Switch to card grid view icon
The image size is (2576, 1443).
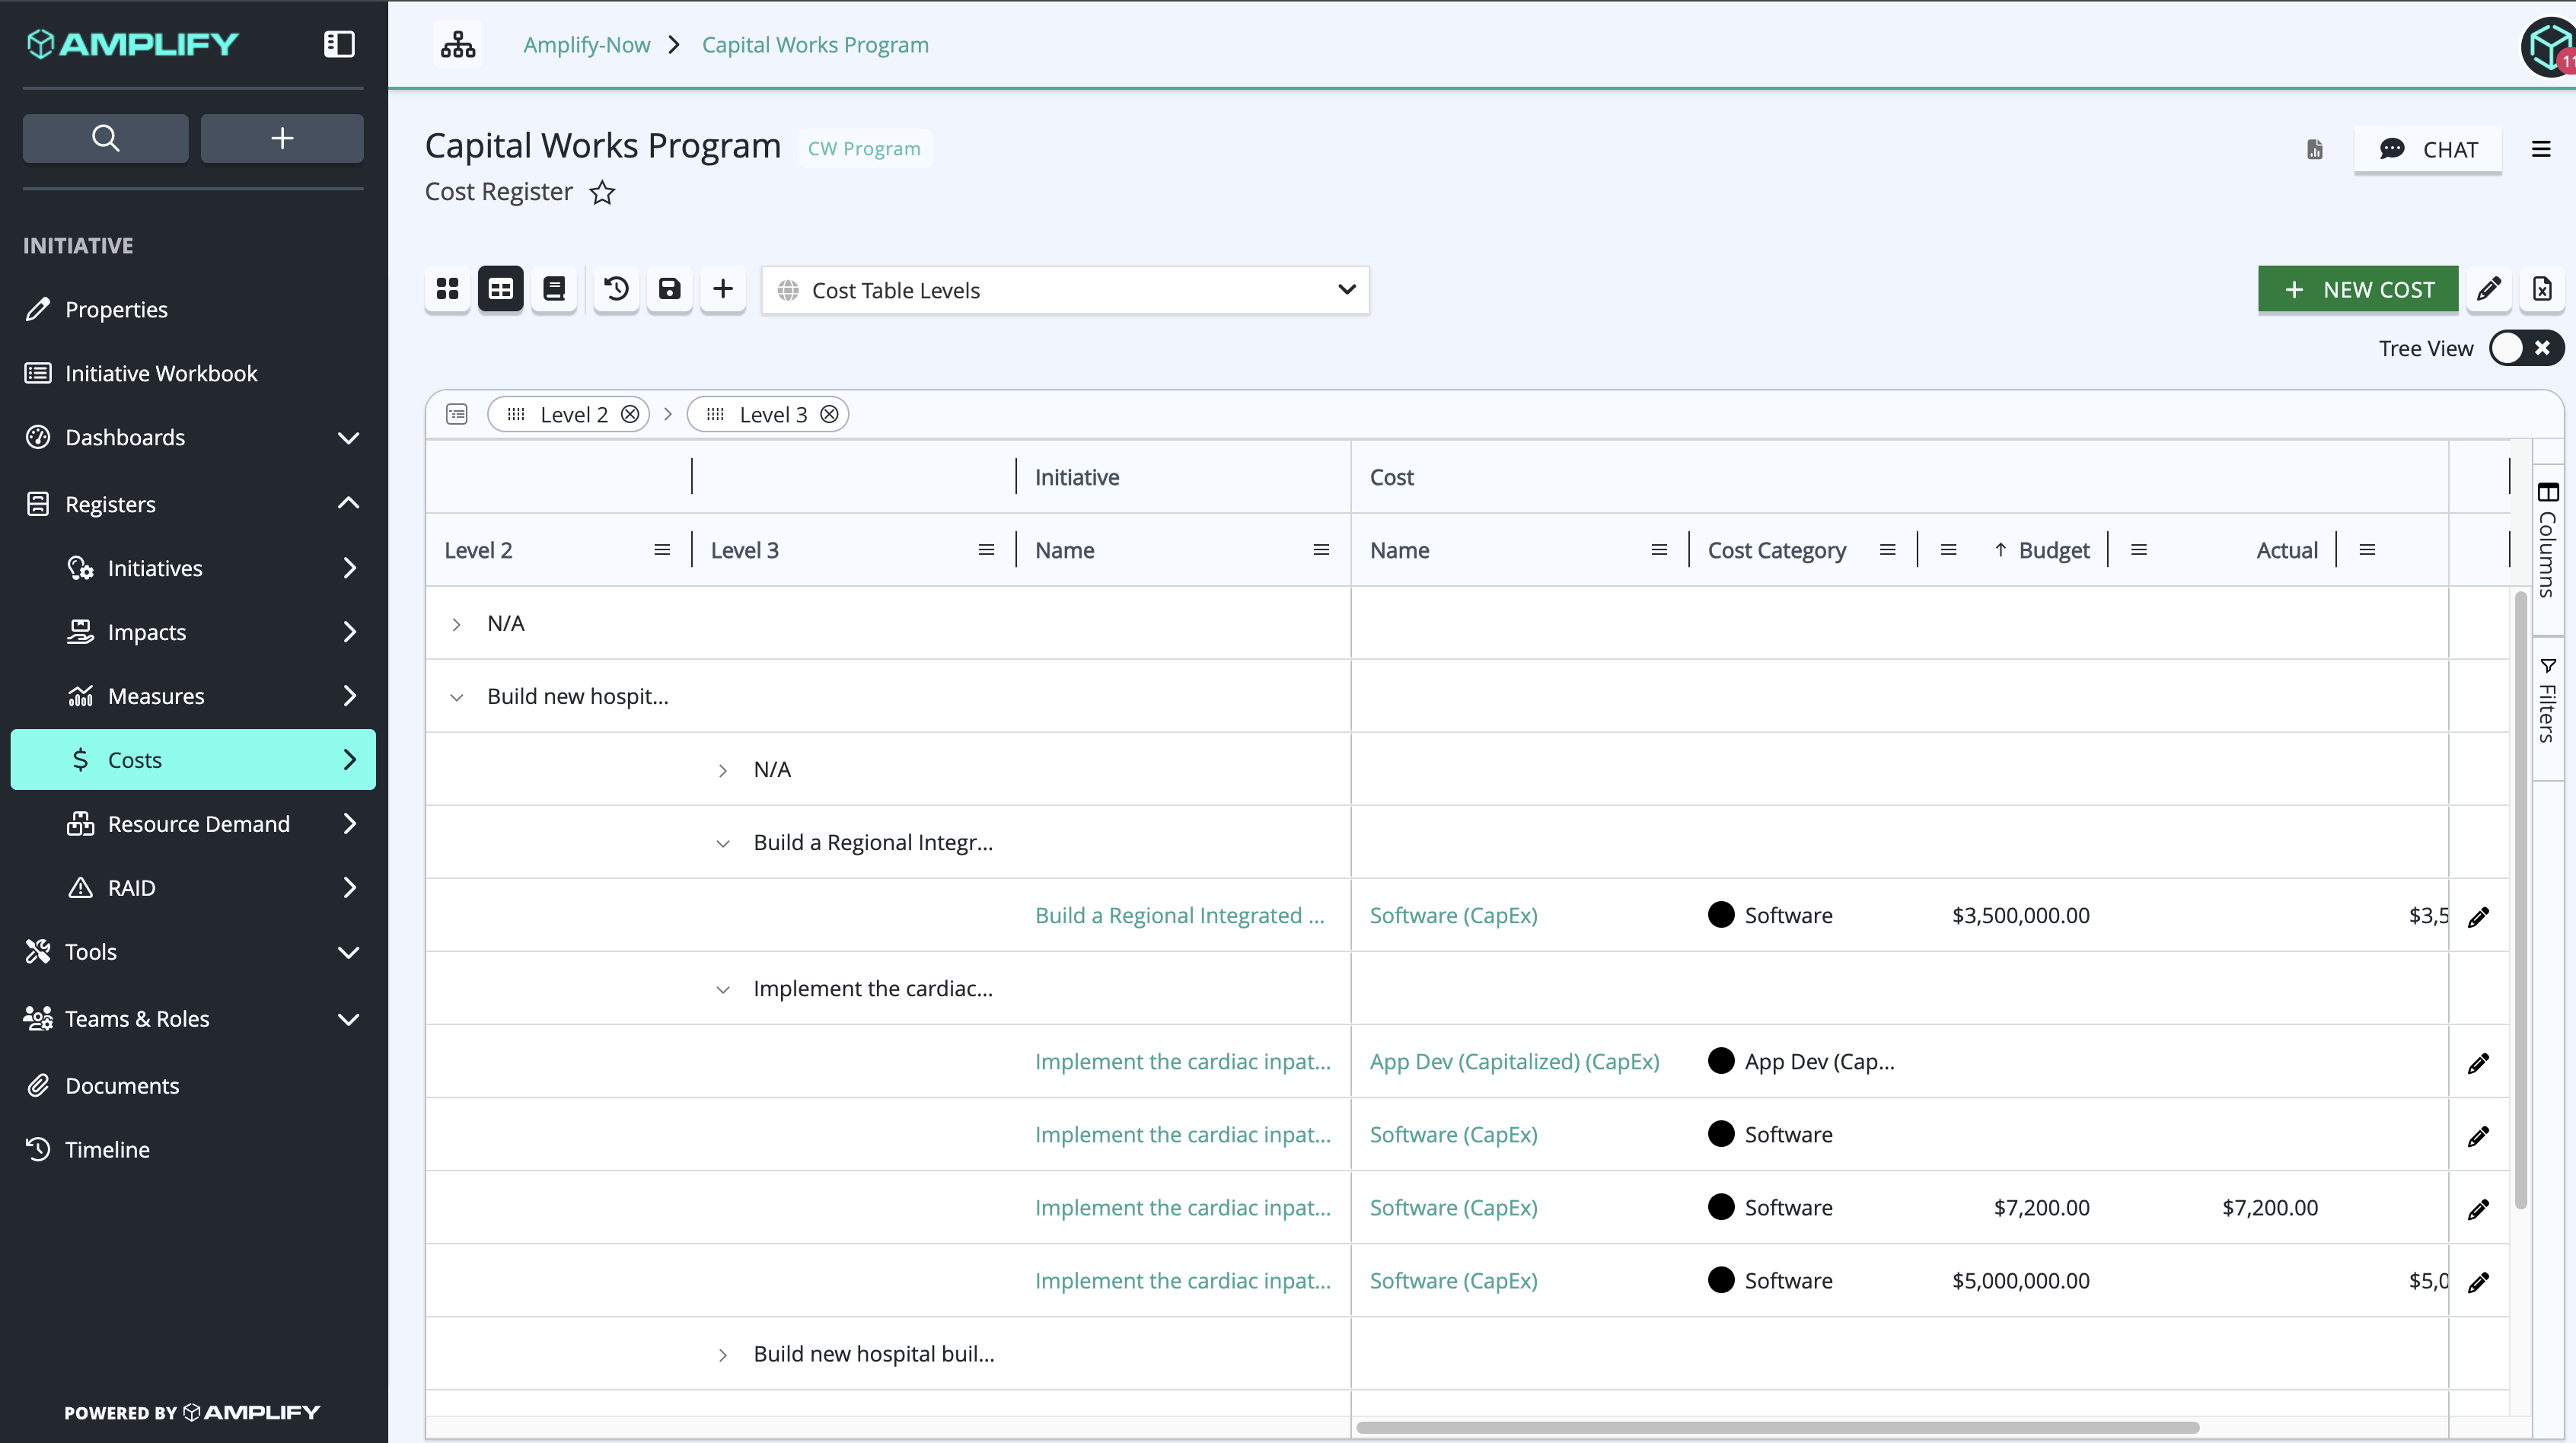447,290
